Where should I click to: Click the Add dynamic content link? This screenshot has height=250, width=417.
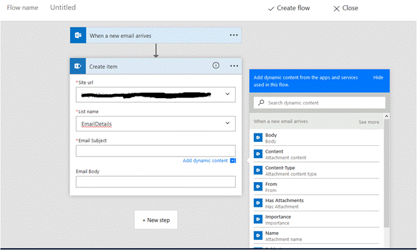(205, 161)
